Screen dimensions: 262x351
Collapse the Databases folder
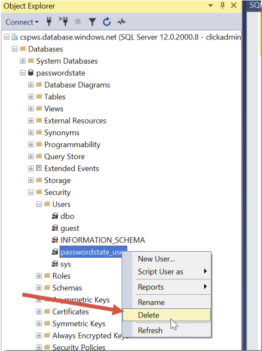[x=15, y=49]
